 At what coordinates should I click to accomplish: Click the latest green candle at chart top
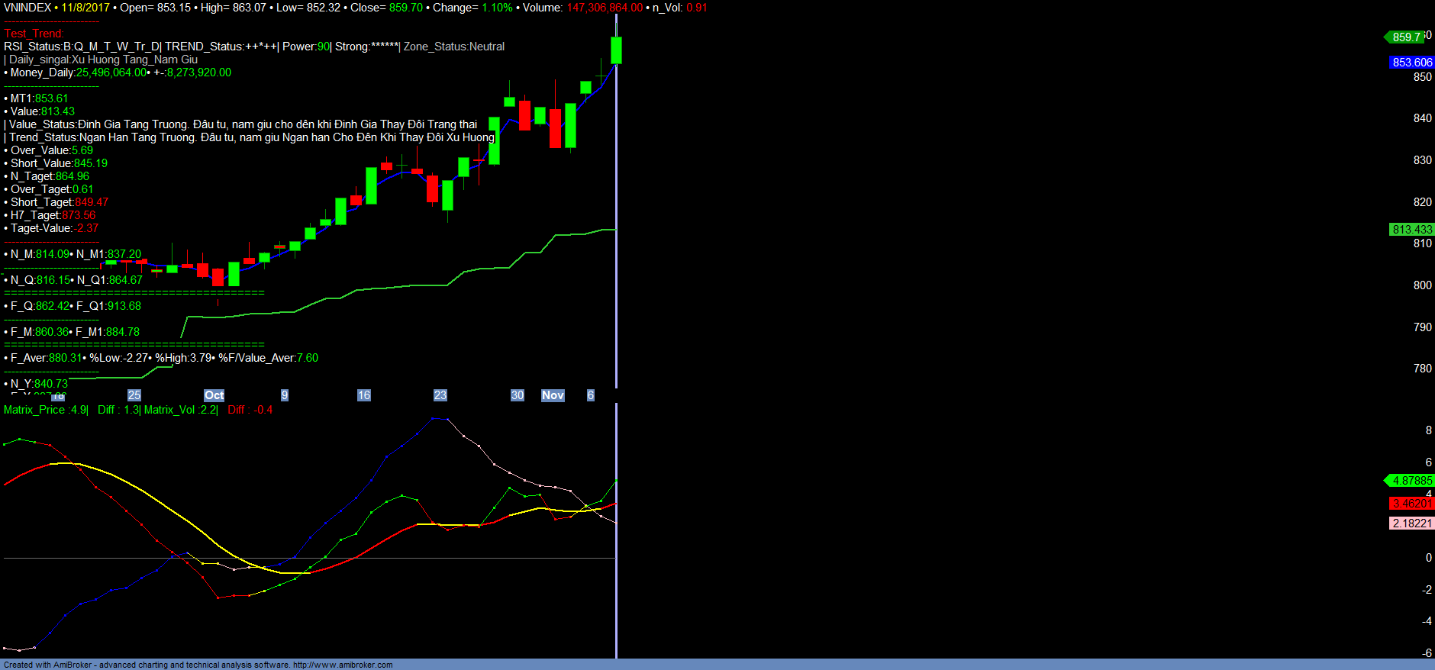[616, 50]
